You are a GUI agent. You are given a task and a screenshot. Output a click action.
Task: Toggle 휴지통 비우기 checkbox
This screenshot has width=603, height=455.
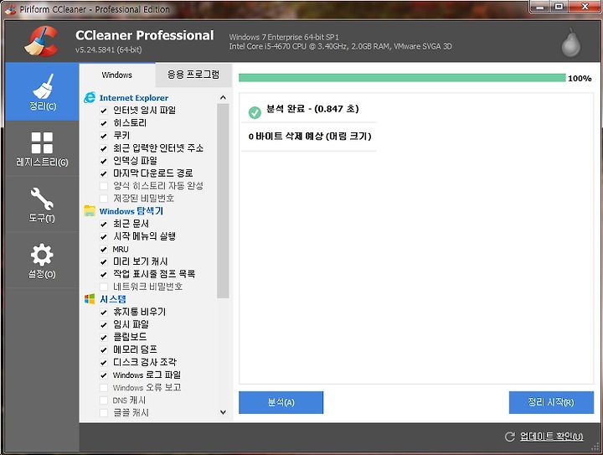point(104,312)
